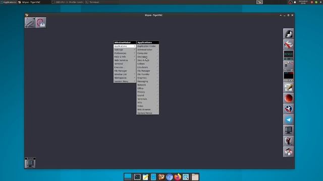Choose Execute... in WindowMaker menu
This screenshot has height=181, width=323.
(x=125, y=67)
